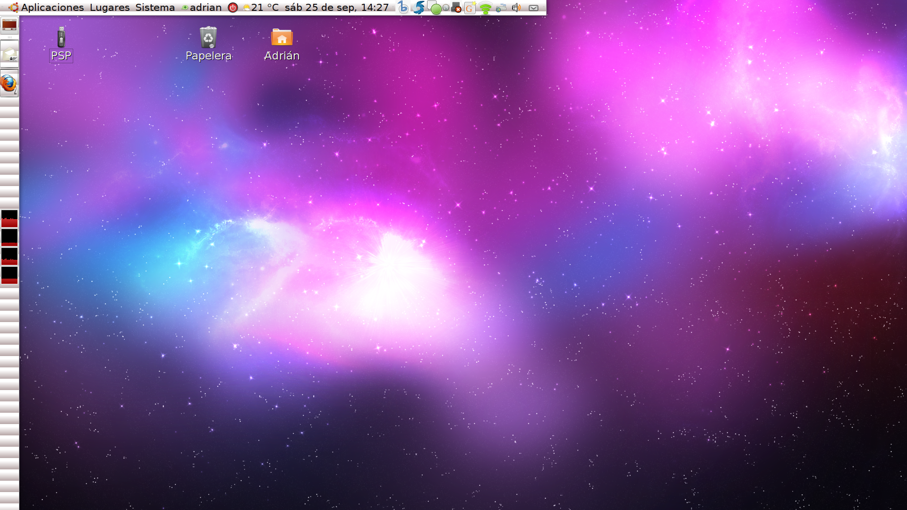Click the Google notifier G icon
The image size is (907, 510).
click(470, 8)
